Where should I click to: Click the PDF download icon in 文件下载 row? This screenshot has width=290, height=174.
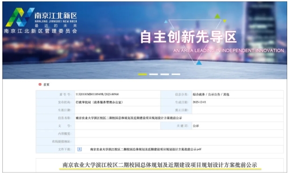79,149
